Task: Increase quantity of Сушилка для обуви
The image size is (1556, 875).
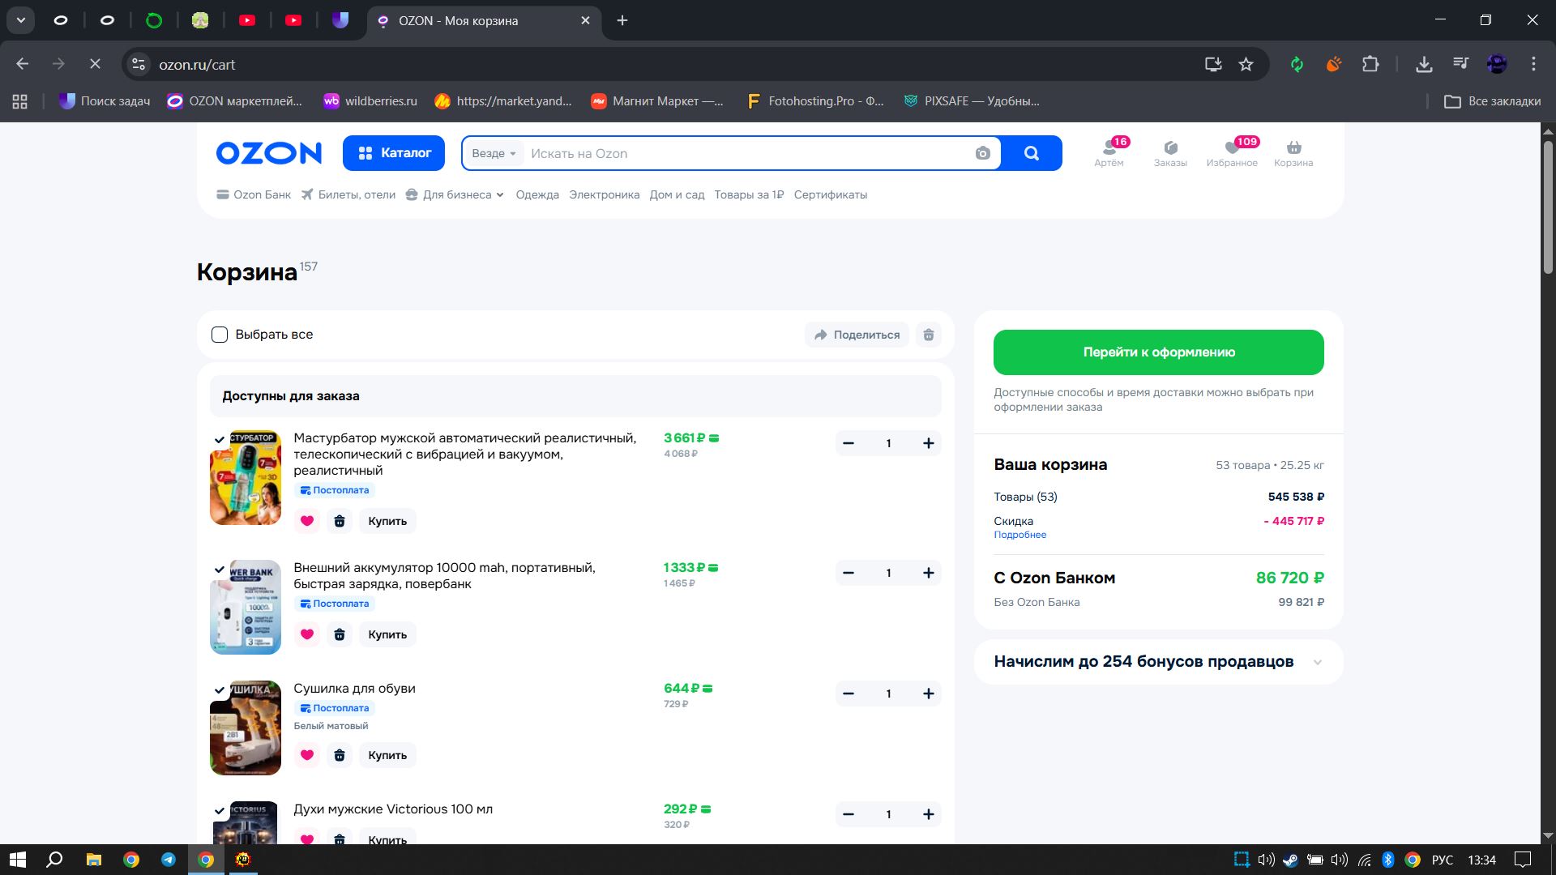Action: point(928,694)
